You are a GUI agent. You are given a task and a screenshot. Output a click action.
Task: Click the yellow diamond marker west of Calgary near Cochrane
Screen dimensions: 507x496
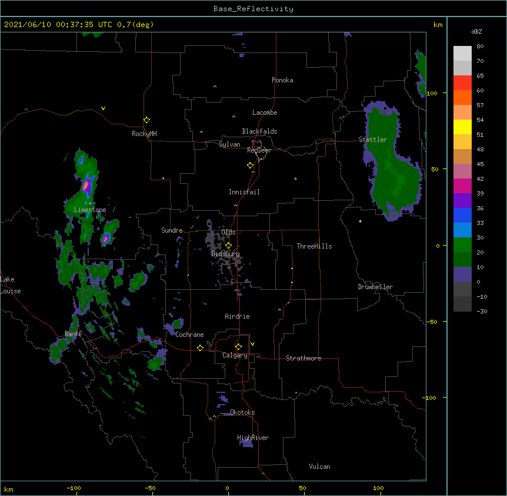point(200,348)
